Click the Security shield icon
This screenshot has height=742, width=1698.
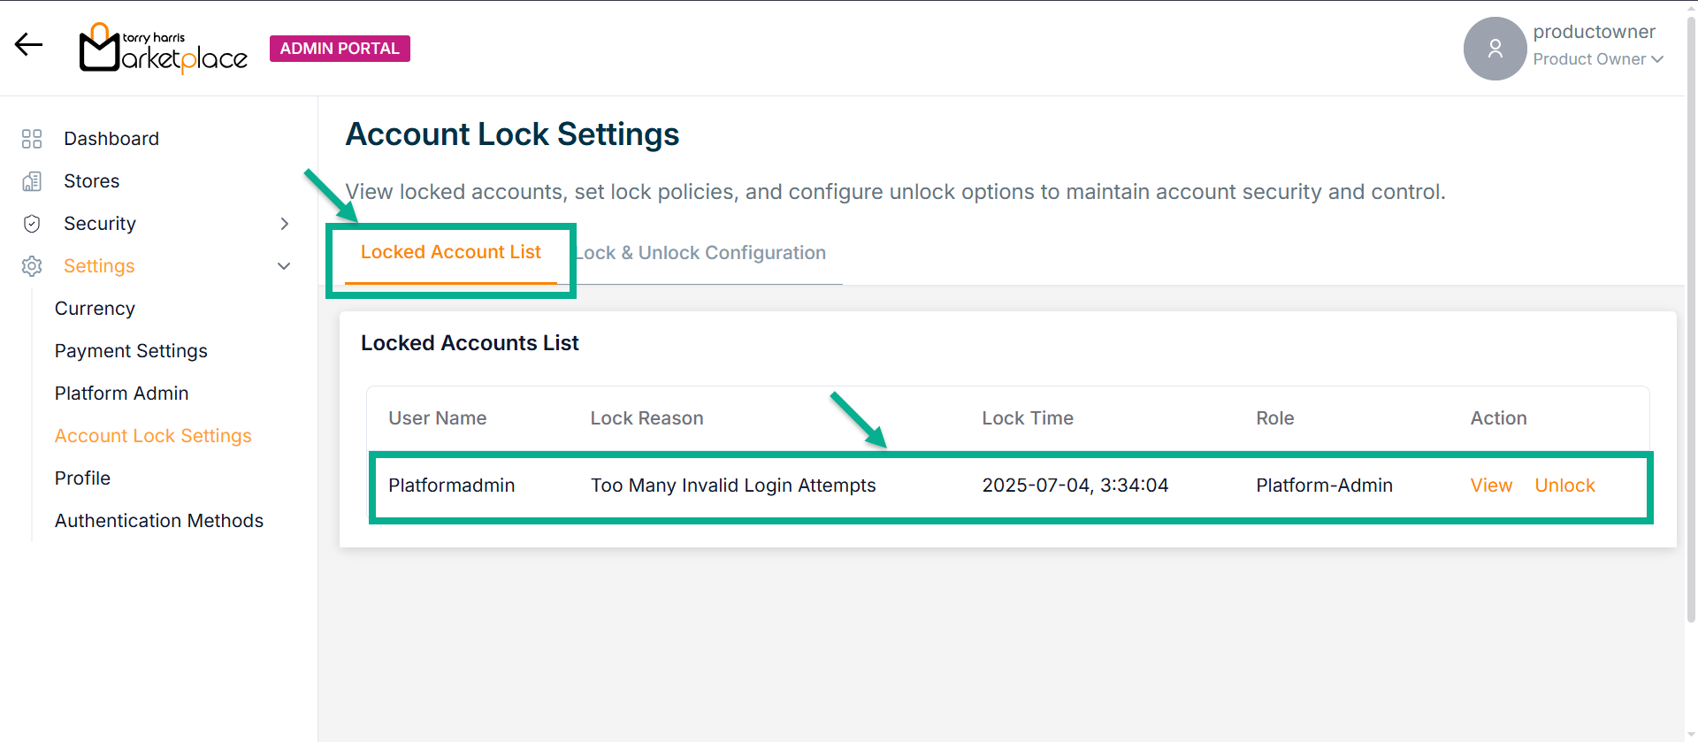pyautogui.click(x=32, y=224)
